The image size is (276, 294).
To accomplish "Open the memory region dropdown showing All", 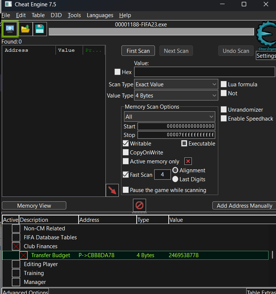I will [169, 116].
